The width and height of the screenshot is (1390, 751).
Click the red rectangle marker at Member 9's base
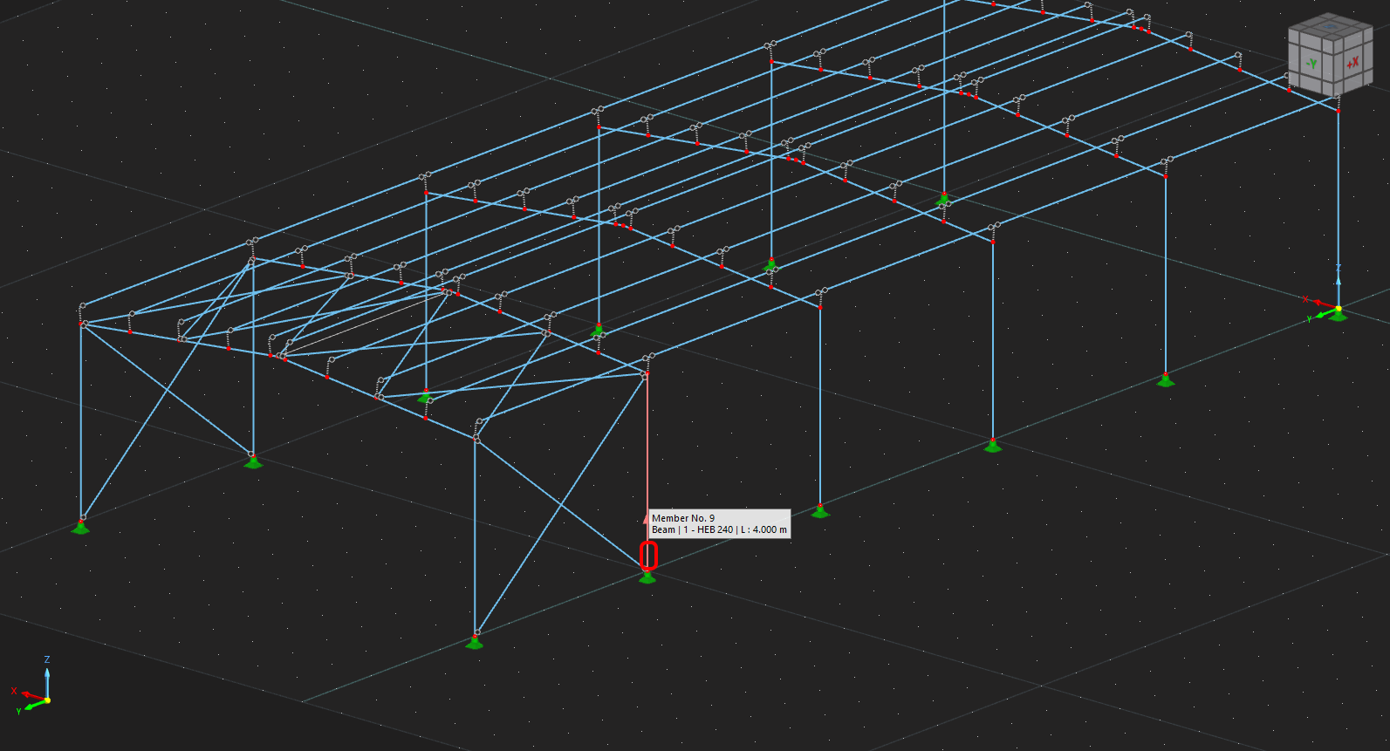click(x=648, y=556)
